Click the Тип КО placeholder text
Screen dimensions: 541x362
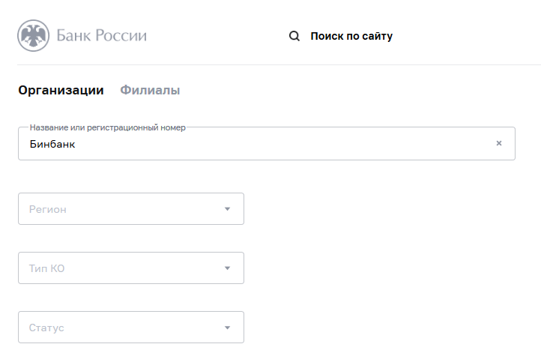click(47, 268)
